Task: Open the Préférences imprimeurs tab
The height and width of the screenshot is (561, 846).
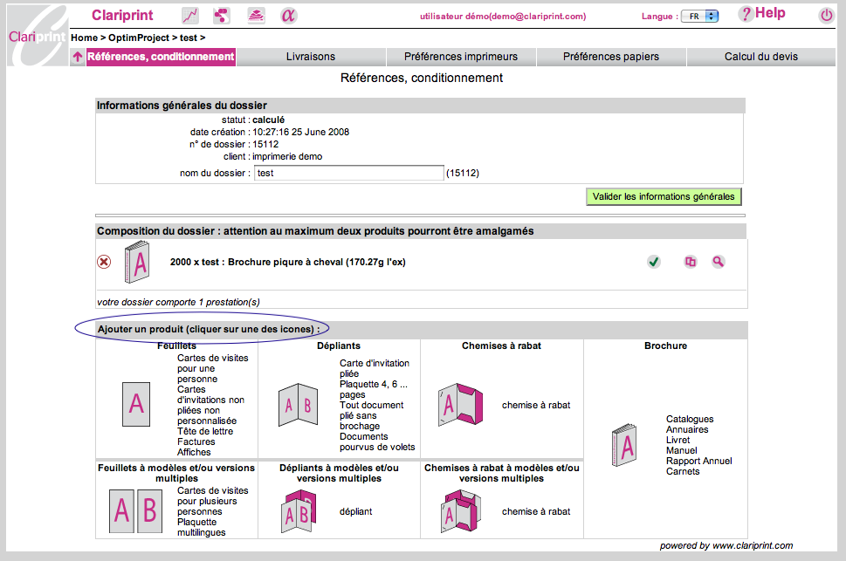Action: coord(461,57)
